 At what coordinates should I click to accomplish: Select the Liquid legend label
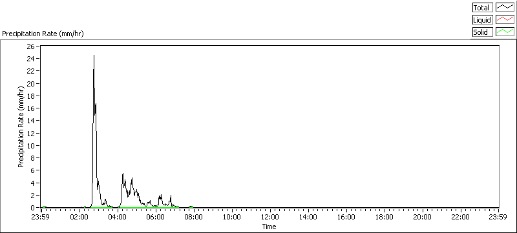point(482,20)
